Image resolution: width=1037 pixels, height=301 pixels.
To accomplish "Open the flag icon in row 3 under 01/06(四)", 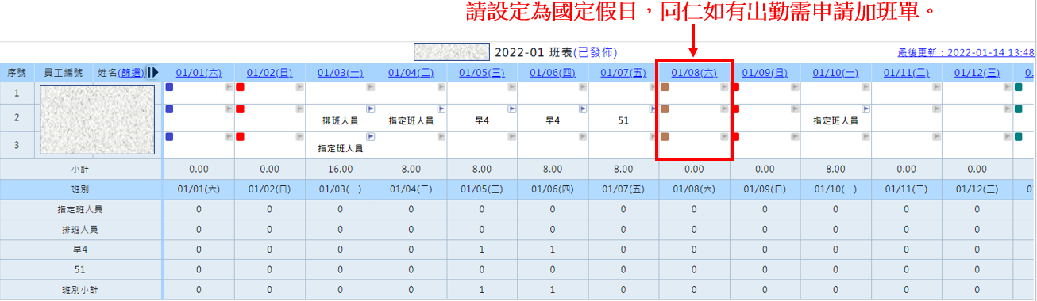I will (x=583, y=137).
